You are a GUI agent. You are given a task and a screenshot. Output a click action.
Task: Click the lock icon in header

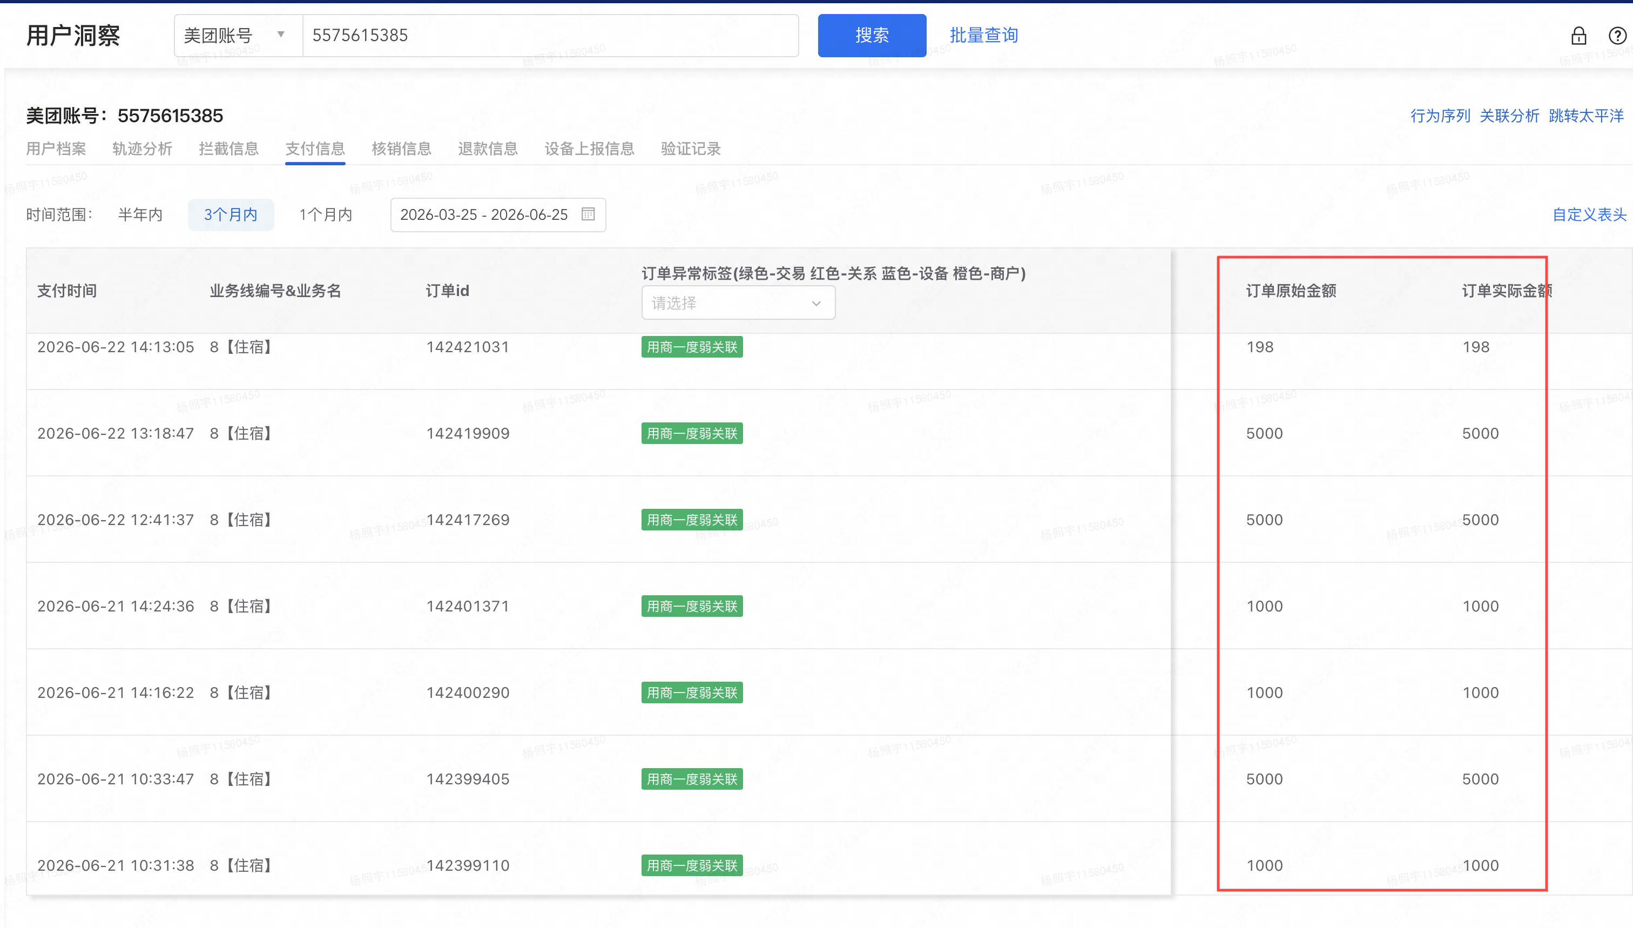click(1578, 36)
